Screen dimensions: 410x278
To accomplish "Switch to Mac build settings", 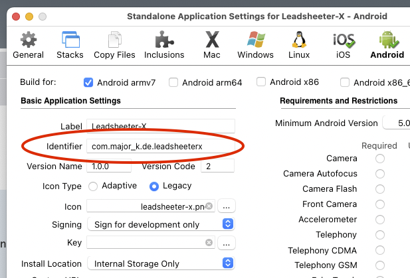I will pos(211,44).
